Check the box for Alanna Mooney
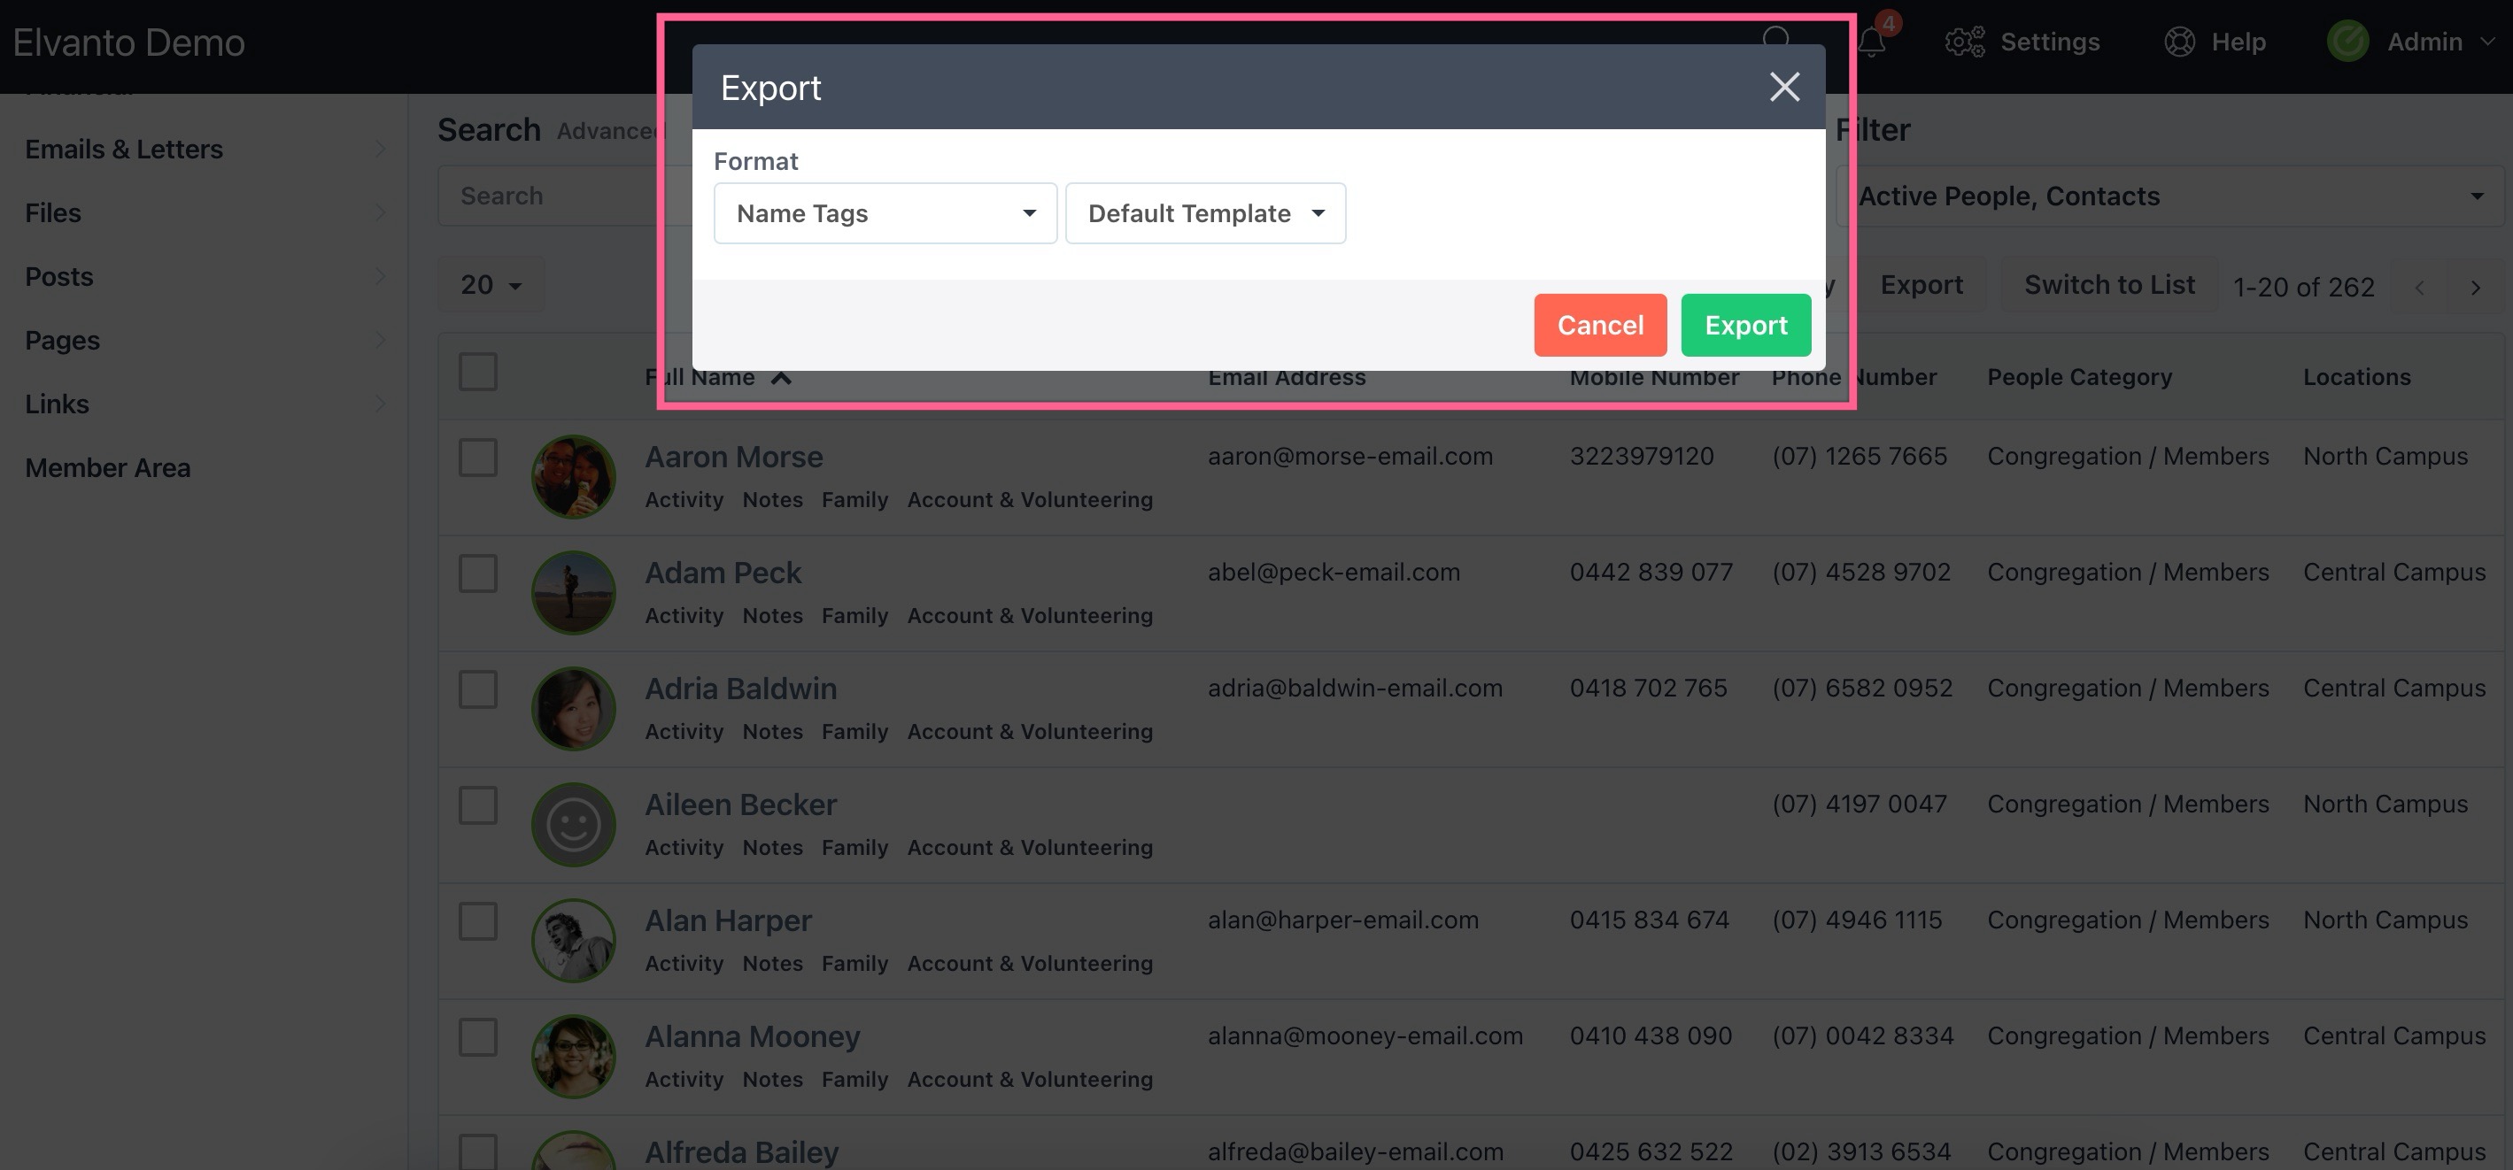 [x=478, y=1037]
